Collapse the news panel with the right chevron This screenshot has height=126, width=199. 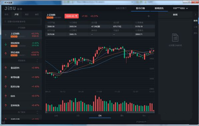tap(196, 15)
